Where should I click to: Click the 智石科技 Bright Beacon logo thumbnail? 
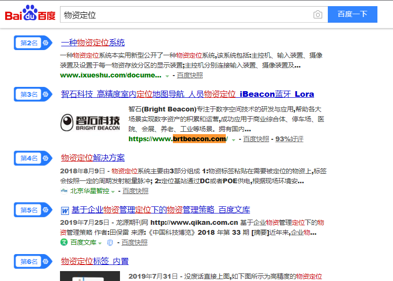click(90, 122)
